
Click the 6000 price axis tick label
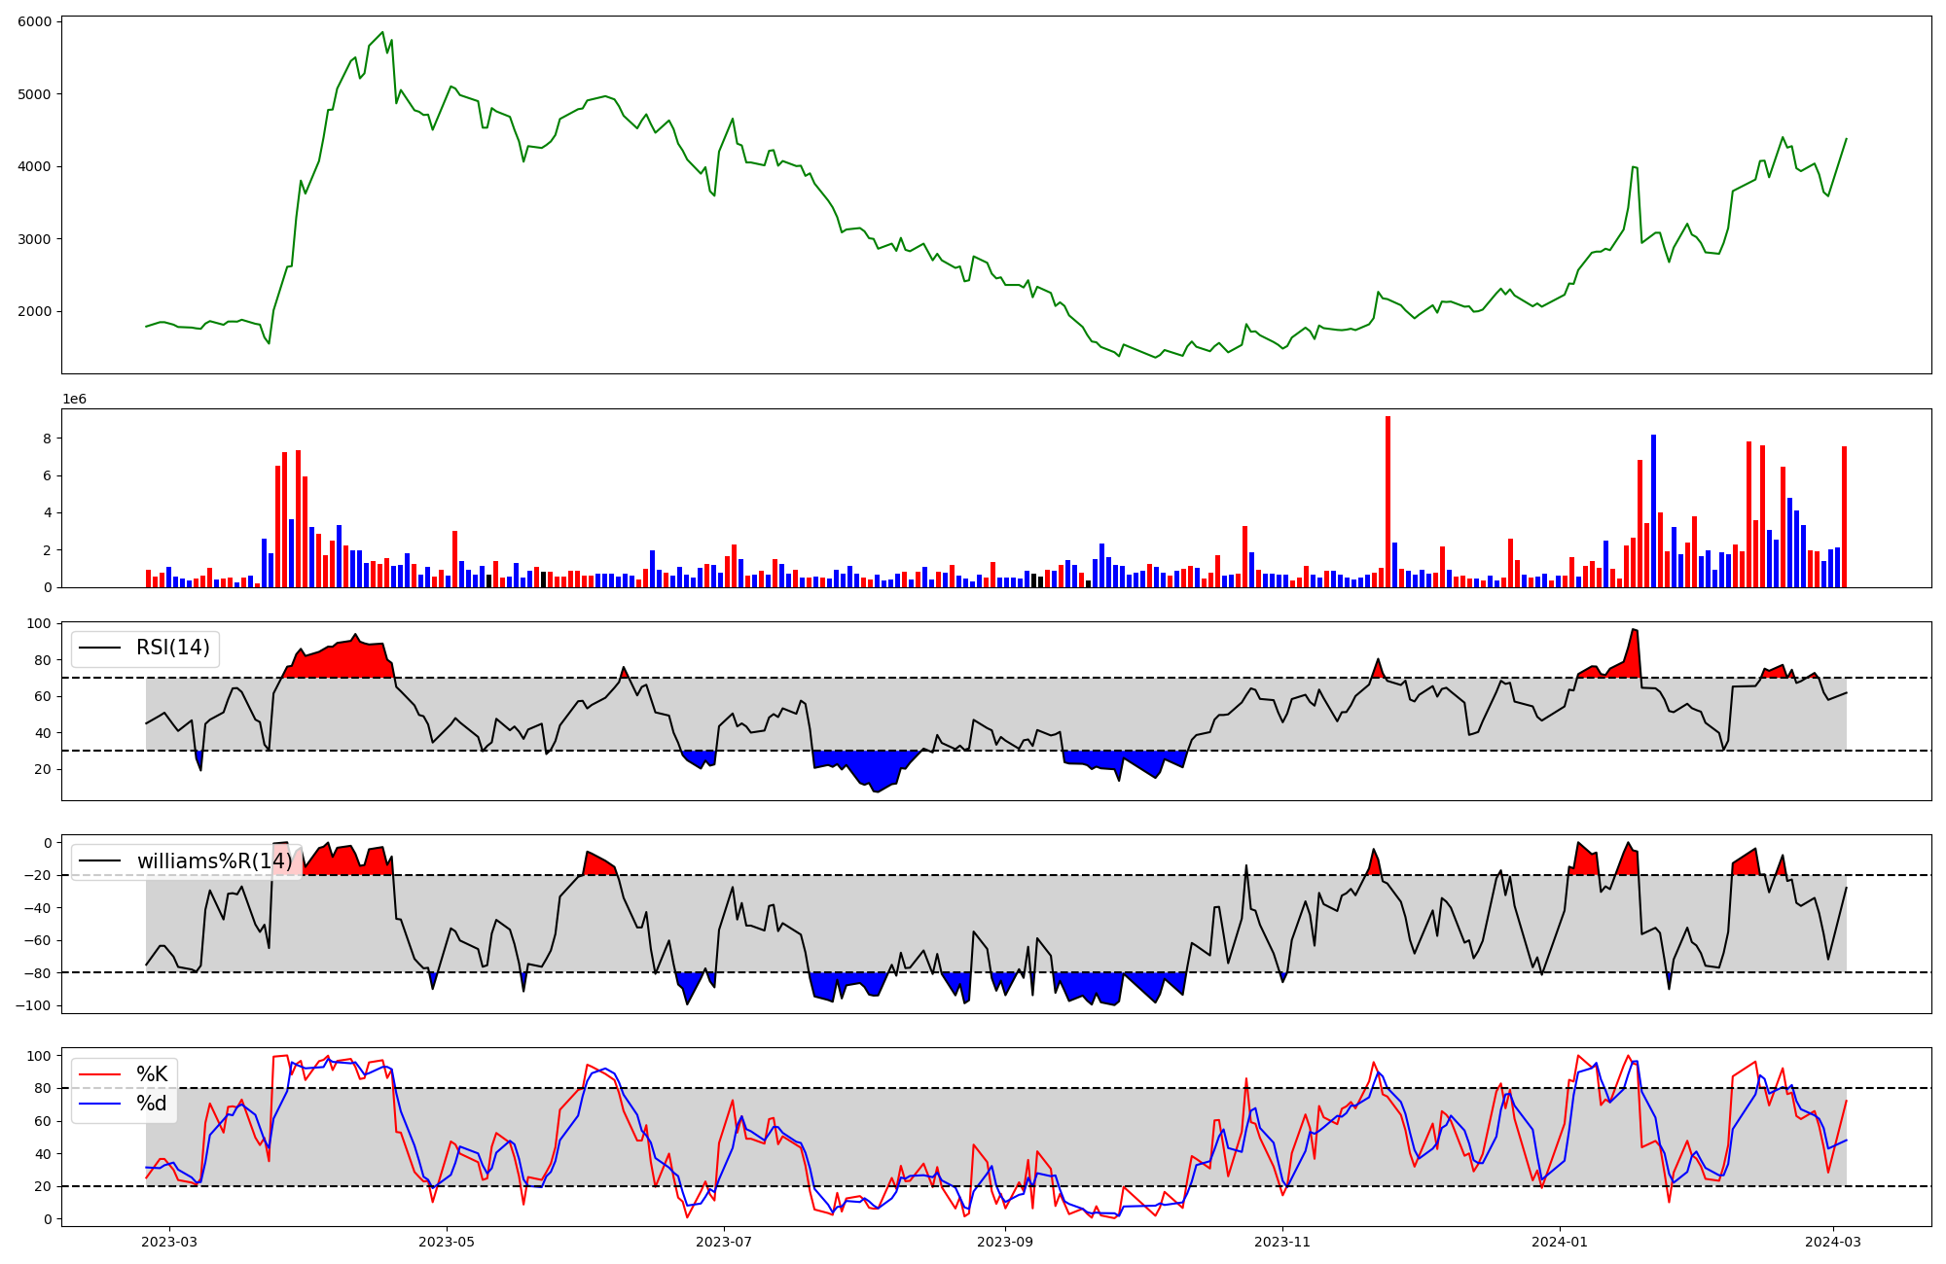click(37, 21)
